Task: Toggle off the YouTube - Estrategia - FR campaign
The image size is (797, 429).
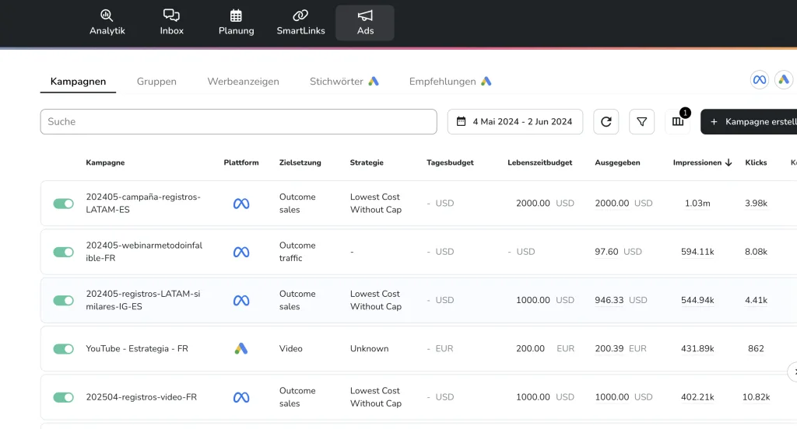Action: pos(63,349)
